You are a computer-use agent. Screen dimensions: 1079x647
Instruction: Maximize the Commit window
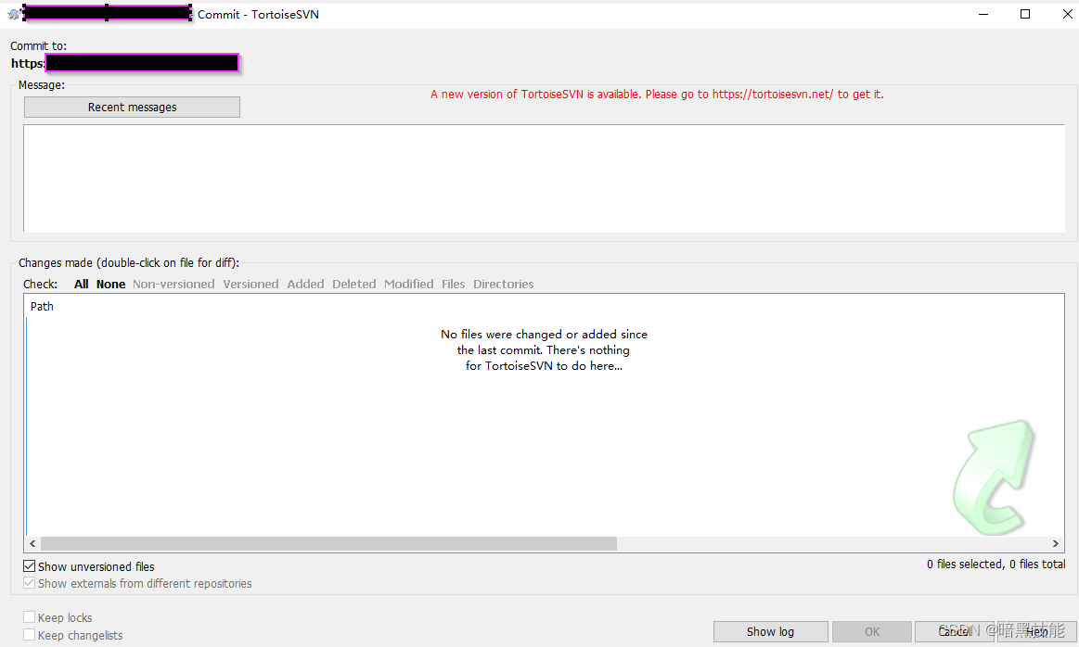[x=1024, y=14]
